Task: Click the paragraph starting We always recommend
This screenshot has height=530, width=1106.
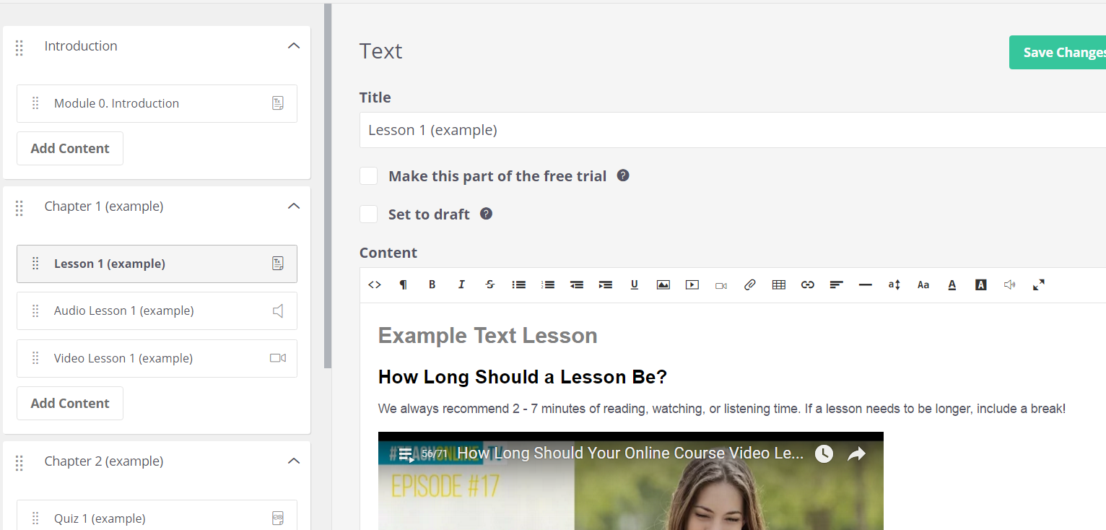Action: pos(722,409)
